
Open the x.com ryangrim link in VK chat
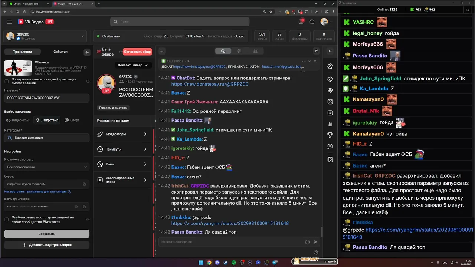coord(230,223)
